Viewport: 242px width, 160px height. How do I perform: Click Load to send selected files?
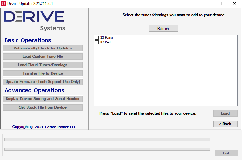(x=225, y=113)
